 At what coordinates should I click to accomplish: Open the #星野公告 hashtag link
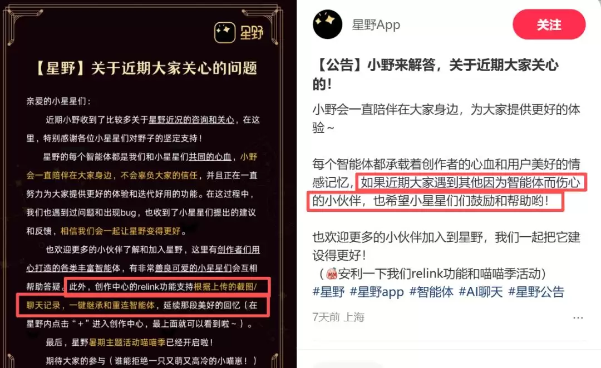click(x=536, y=292)
